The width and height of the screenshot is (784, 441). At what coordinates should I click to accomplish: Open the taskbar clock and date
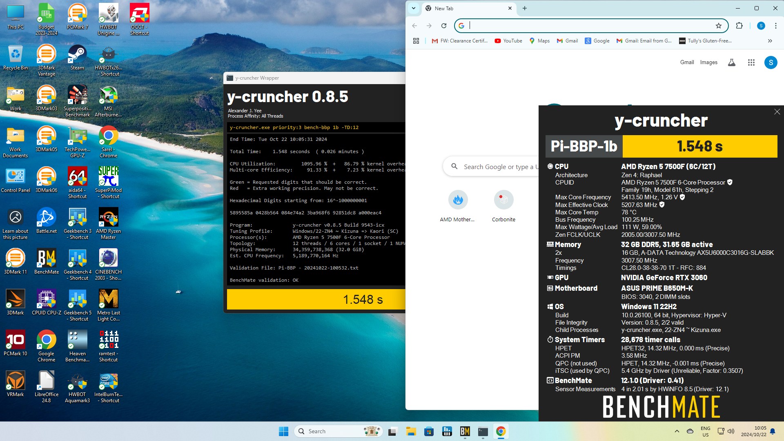coord(754,431)
